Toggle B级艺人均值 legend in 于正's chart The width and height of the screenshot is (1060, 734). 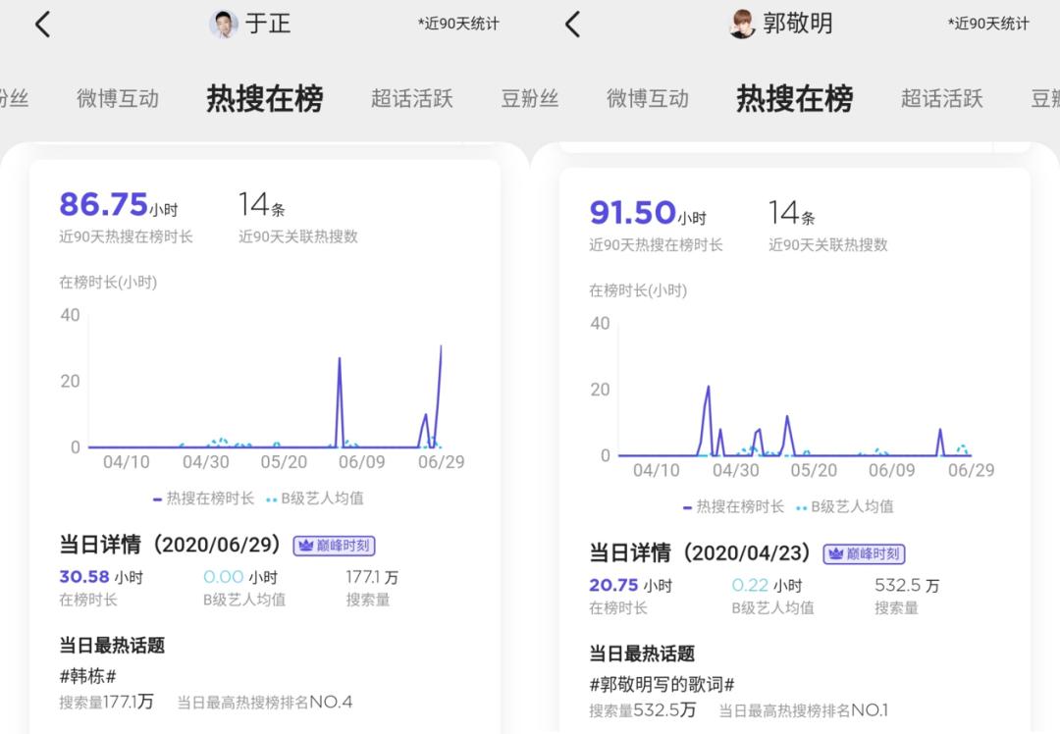click(315, 498)
